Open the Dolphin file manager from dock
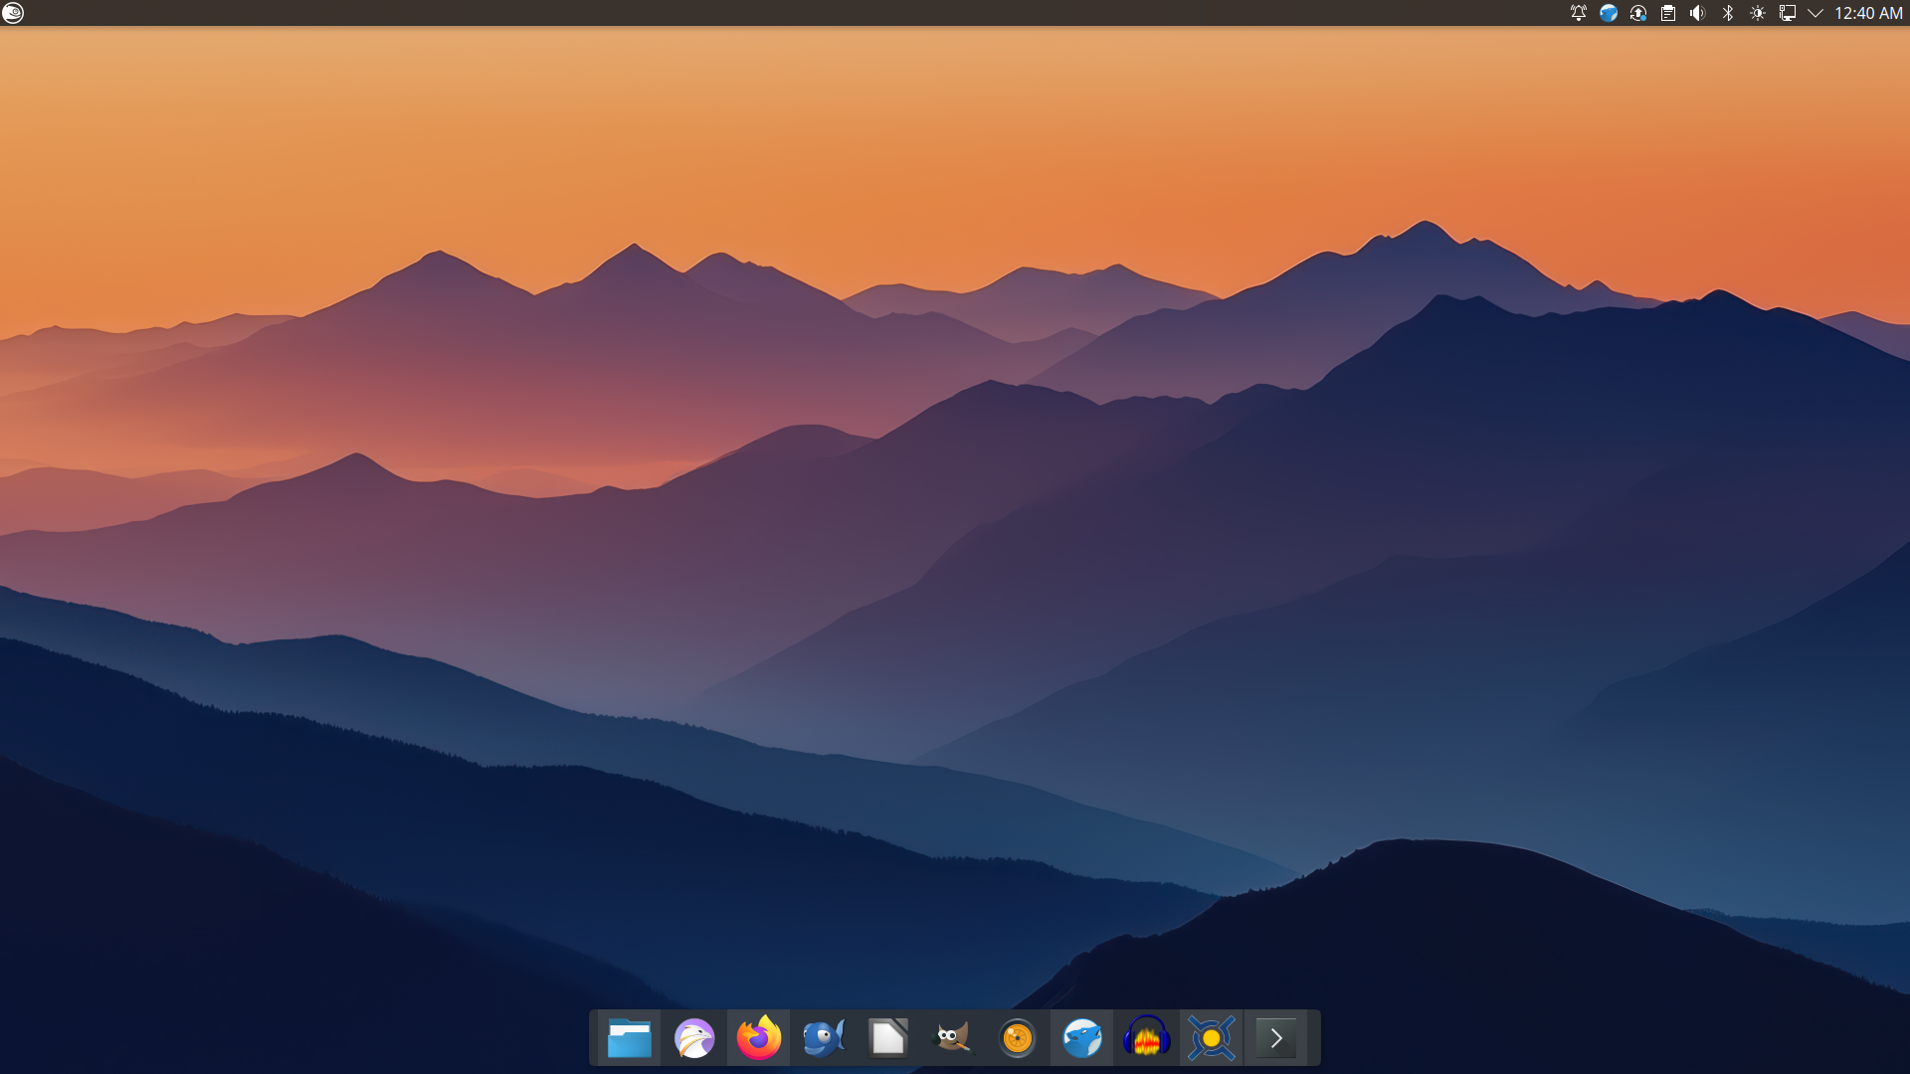Screen dimensions: 1910x1074 tap(629, 1039)
